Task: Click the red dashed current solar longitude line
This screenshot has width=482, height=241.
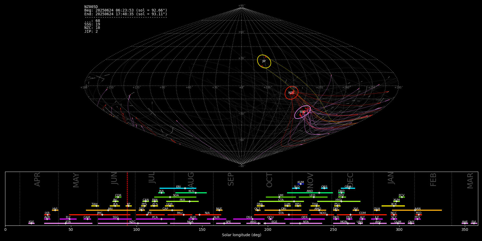Action: pos(127,198)
